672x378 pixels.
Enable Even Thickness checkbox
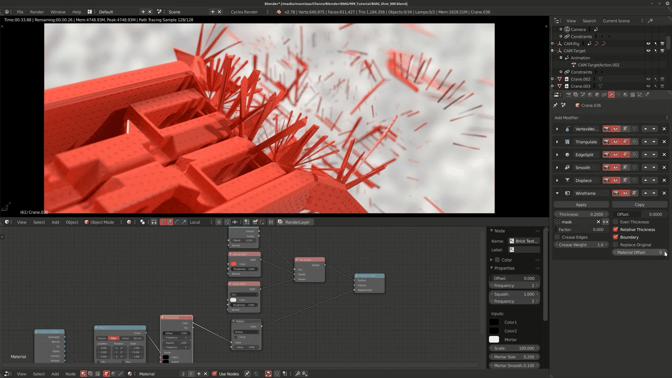616,222
